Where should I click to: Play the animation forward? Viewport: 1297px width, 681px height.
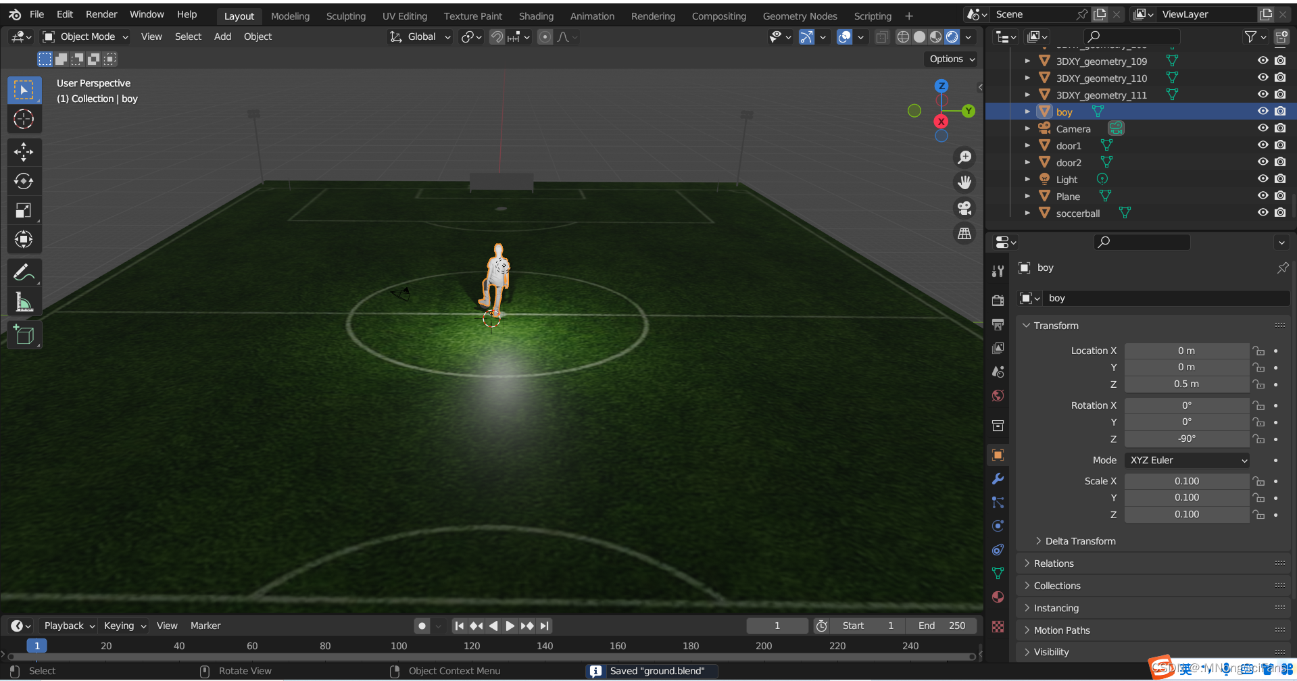[510, 626]
